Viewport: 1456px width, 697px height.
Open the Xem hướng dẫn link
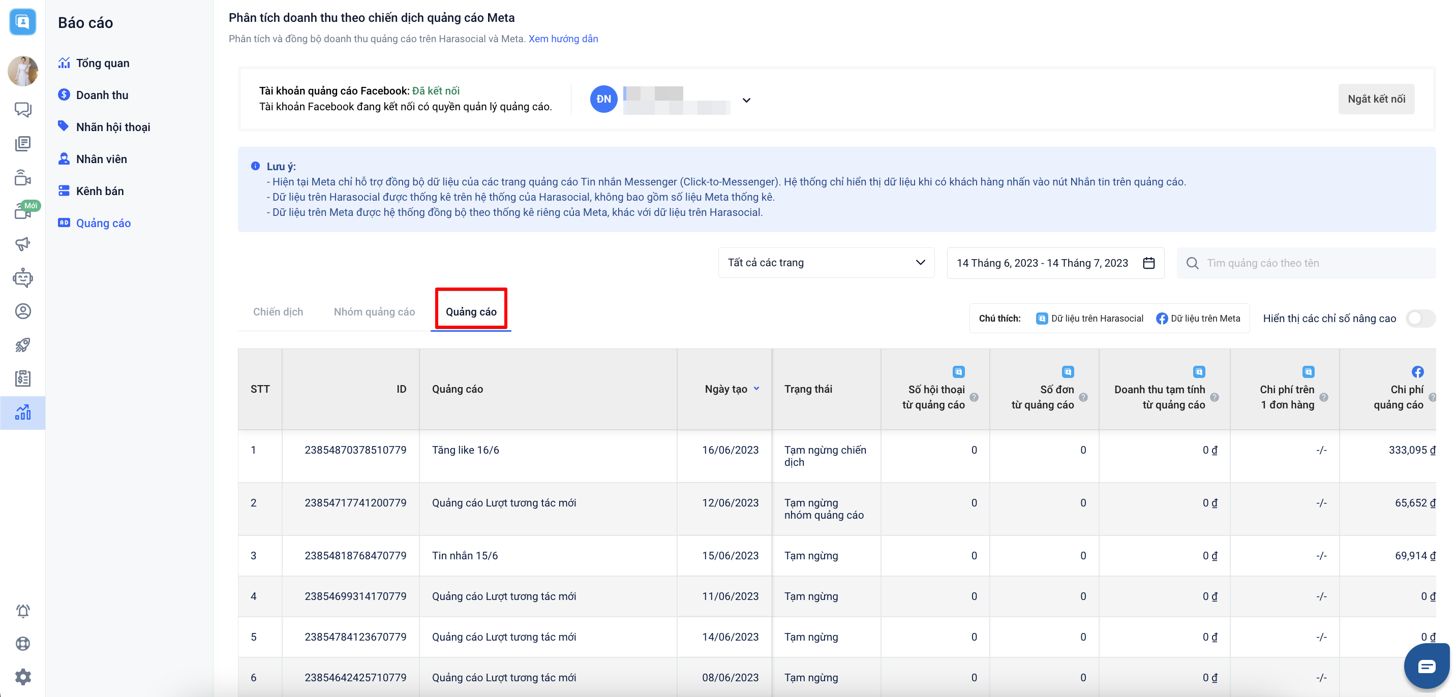pos(563,39)
